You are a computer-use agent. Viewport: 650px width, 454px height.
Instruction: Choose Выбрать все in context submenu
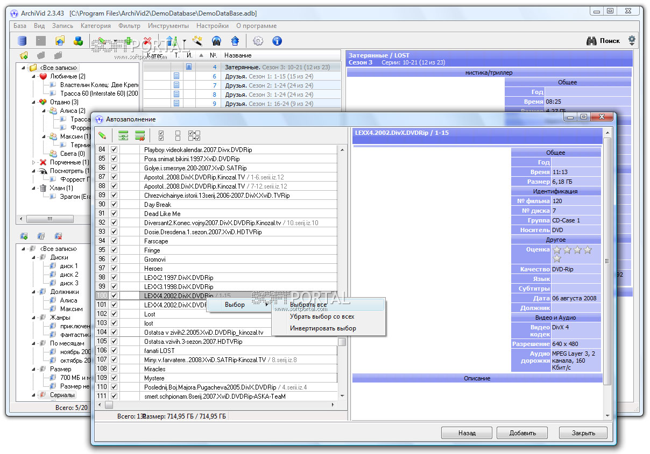click(328, 305)
